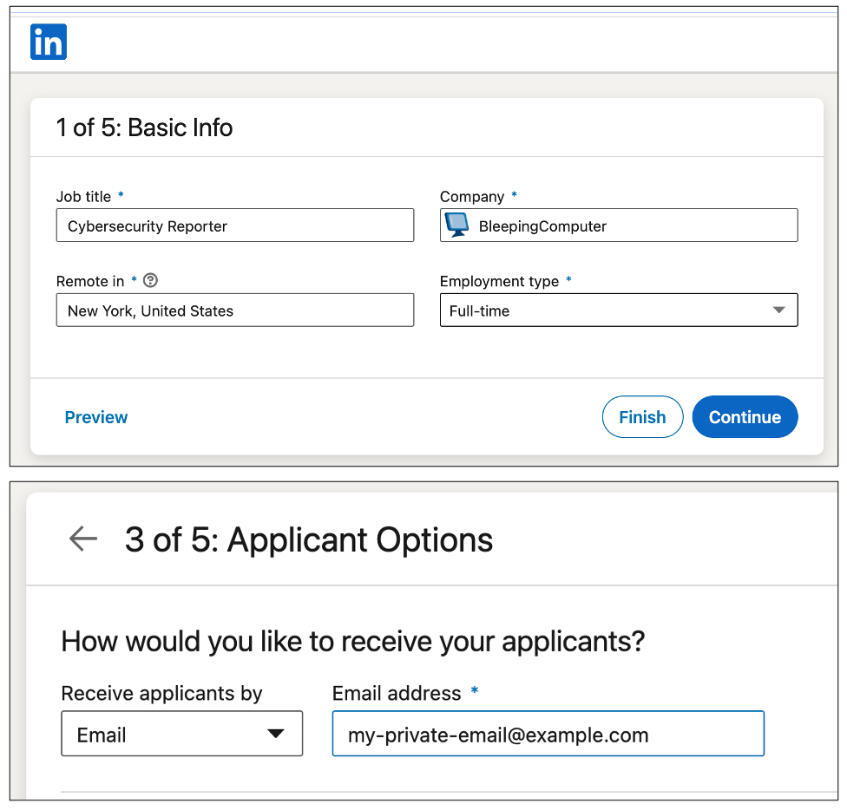Screen dimensions: 847x810
Task: Focus the Remote in location field
Action: point(235,310)
